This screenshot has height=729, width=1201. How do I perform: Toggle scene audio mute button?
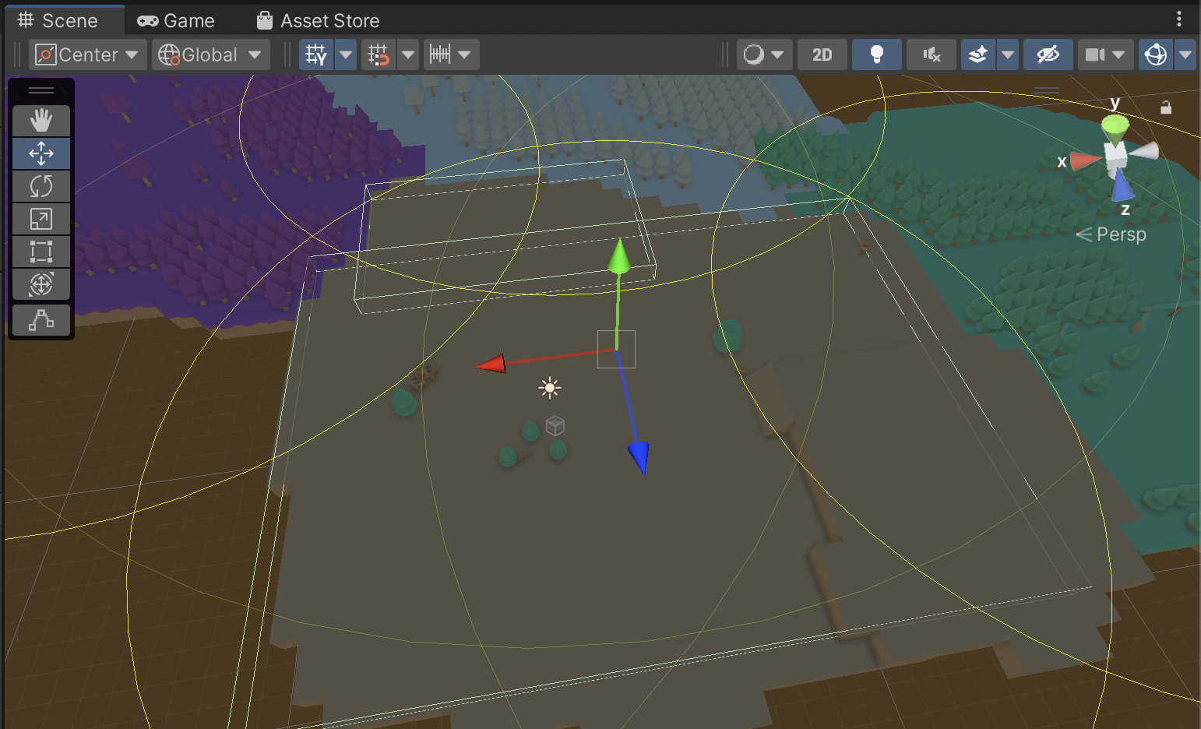(x=932, y=55)
